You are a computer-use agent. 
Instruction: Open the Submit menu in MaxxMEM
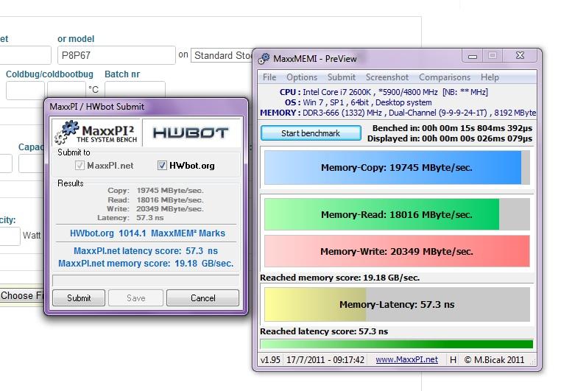click(x=342, y=77)
